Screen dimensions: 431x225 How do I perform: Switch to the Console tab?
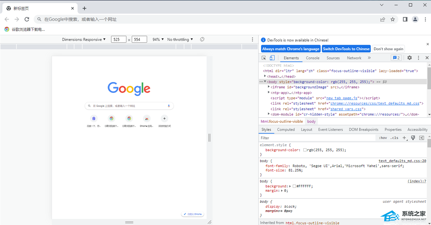[313, 58]
